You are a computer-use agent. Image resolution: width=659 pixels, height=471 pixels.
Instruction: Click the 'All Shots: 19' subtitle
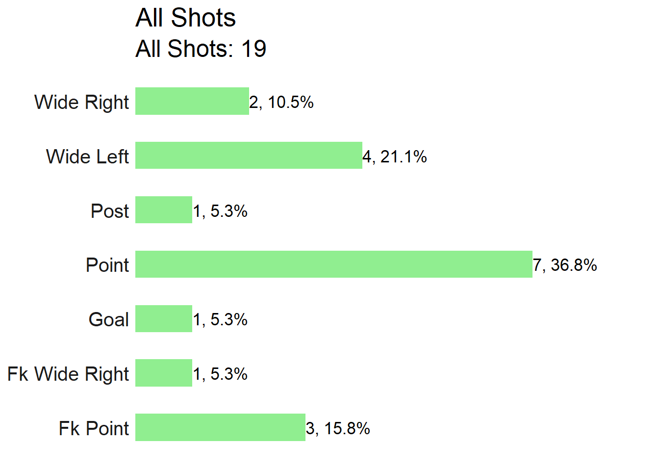tap(201, 49)
